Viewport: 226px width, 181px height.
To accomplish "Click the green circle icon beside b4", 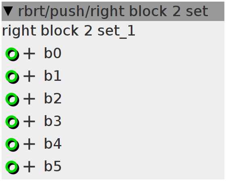I will [12, 145].
